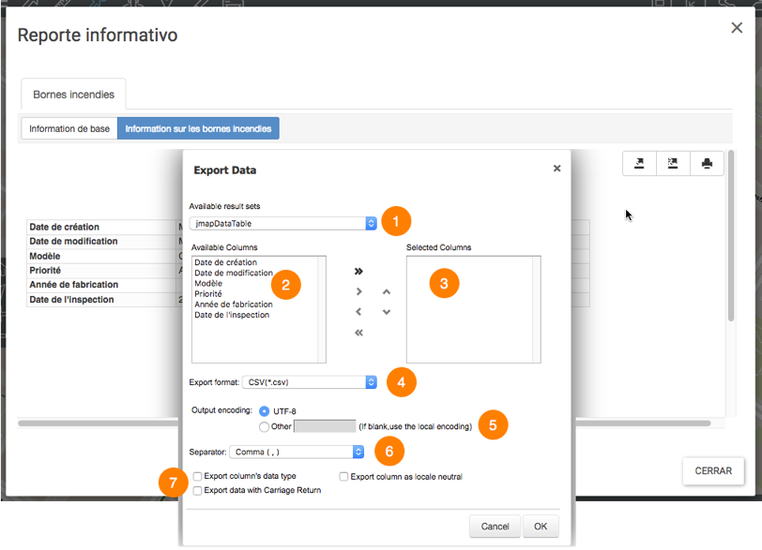Tick Export column as locale neutral
The width and height of the screenshot is (762, 550).
click(343, 477)
